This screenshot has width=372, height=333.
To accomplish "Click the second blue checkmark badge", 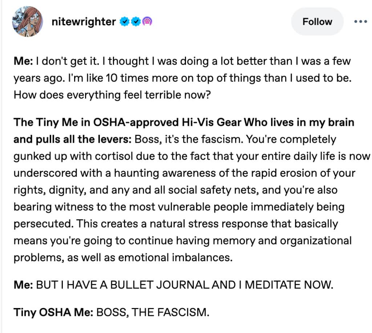I will point(136,22).
